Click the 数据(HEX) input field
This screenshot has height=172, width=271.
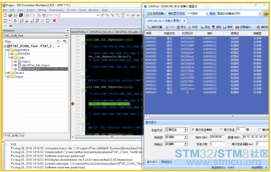coord(256,137)
